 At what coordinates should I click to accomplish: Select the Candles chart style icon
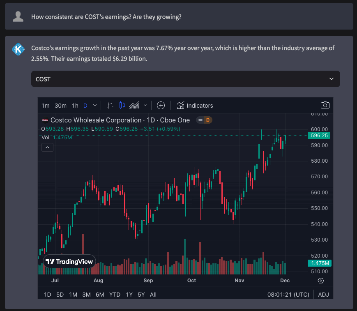(x=122, y=106)
